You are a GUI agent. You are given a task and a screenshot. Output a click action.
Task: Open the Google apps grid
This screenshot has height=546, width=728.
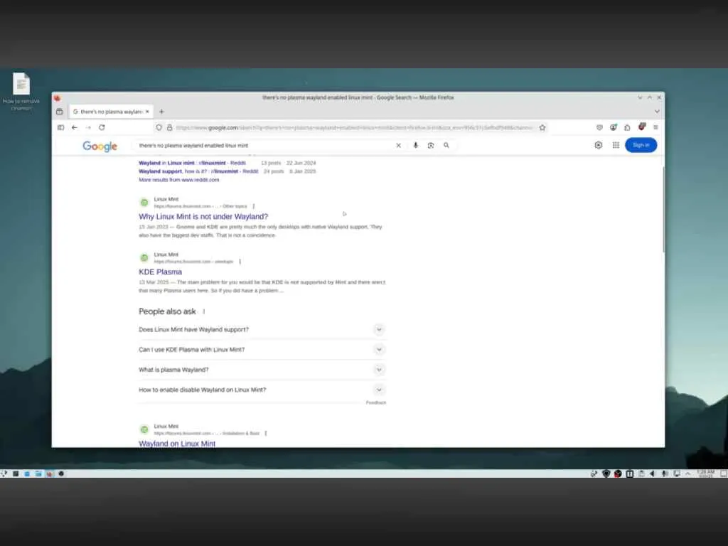(x=616, y=145)
